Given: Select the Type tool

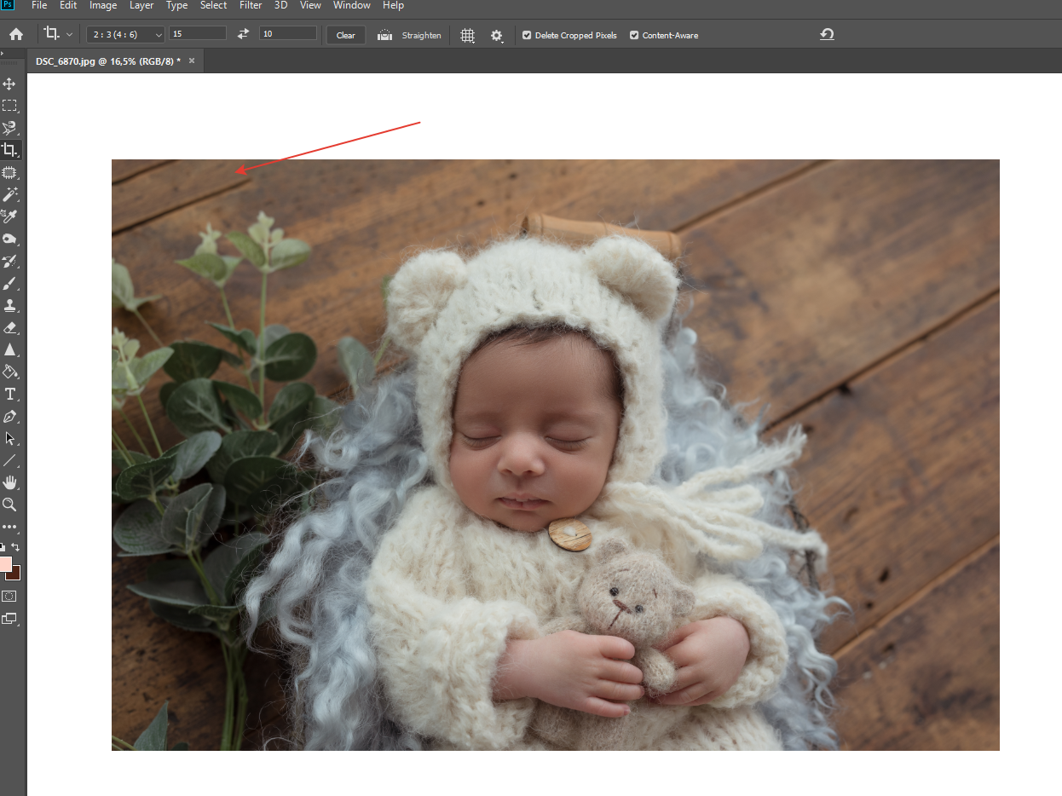Looking at the screenshot, I should 10,394.
